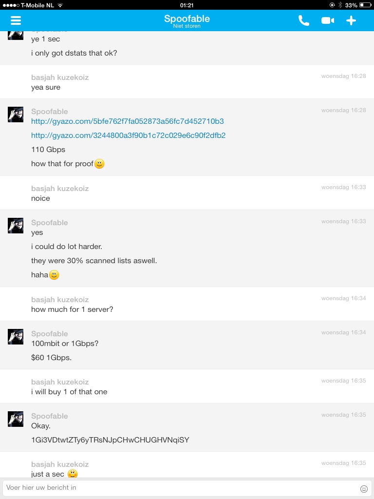Tap Spoofable's avatar next to gyazo links
The image size is (374, 499).
click(x=16, y=115)
